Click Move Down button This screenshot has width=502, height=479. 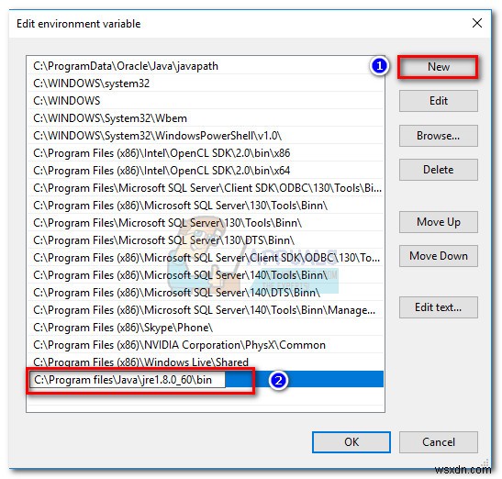tap(439, 256)
